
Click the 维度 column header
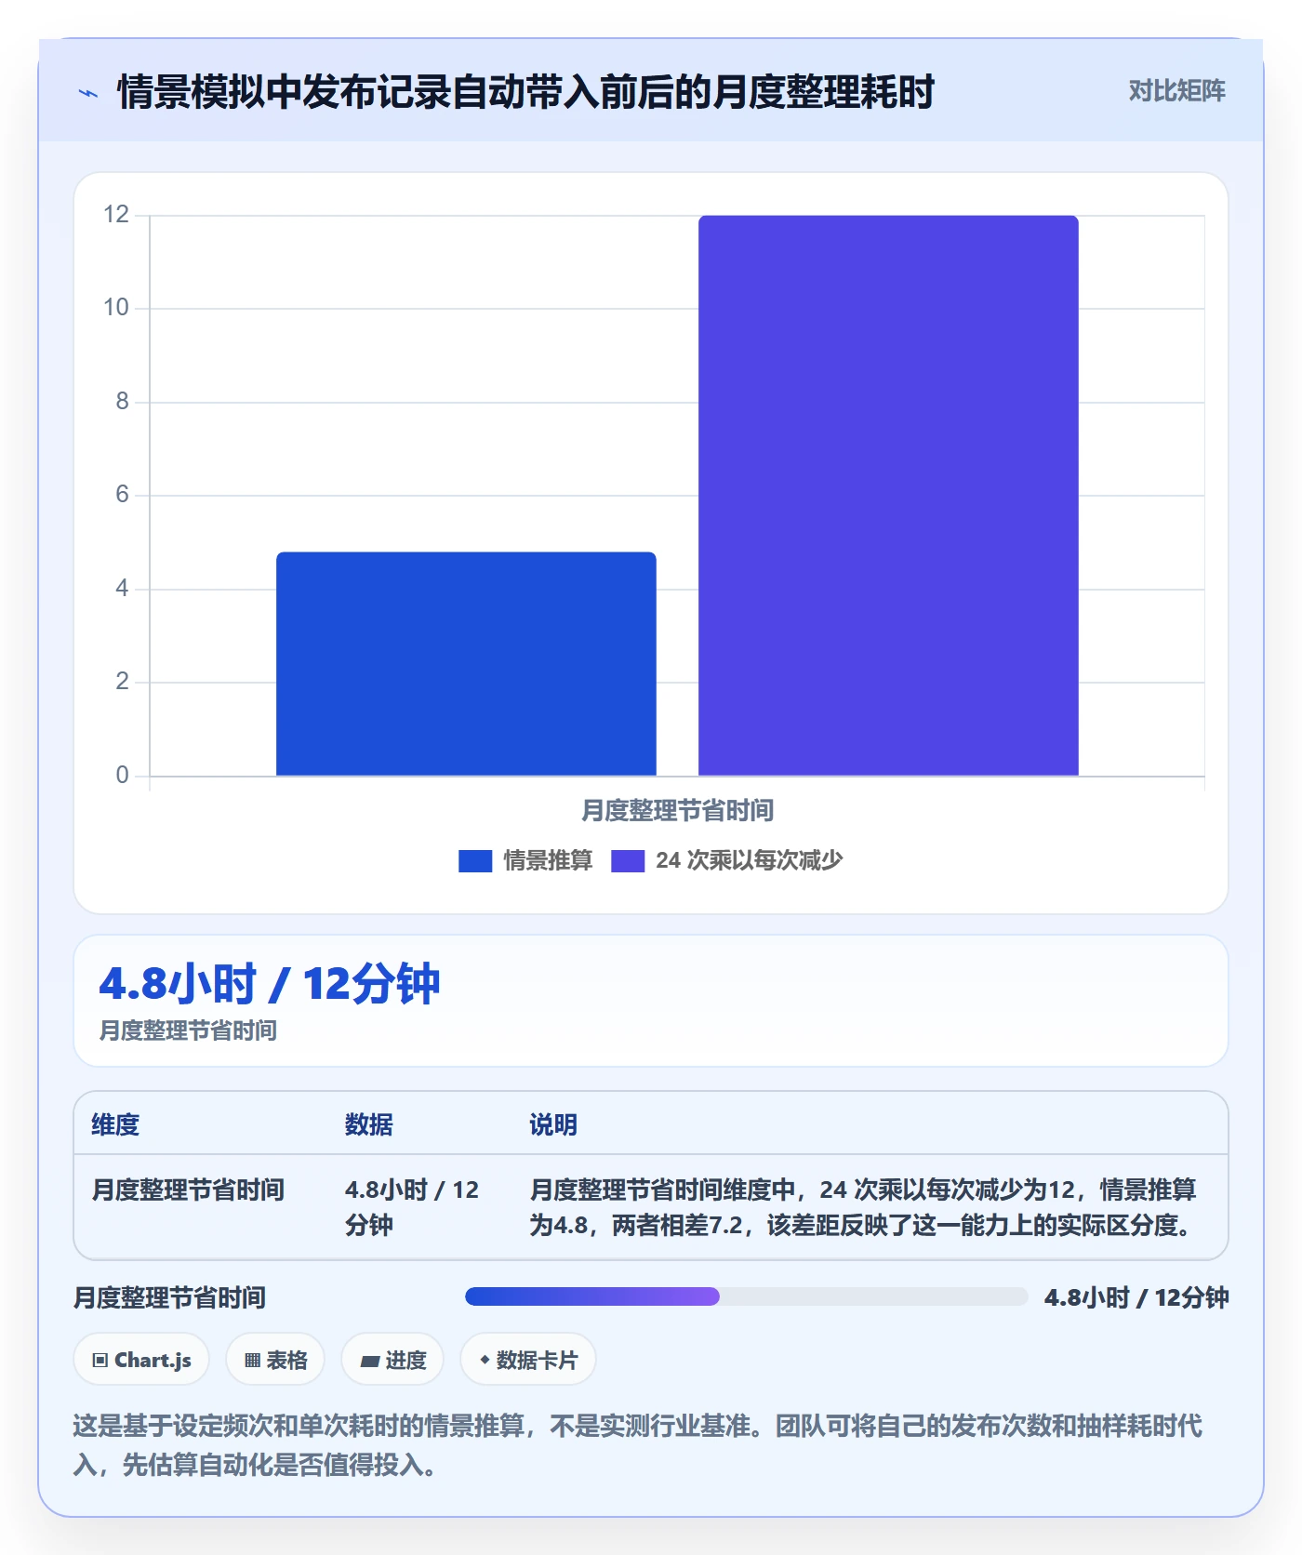point(115,1124)
